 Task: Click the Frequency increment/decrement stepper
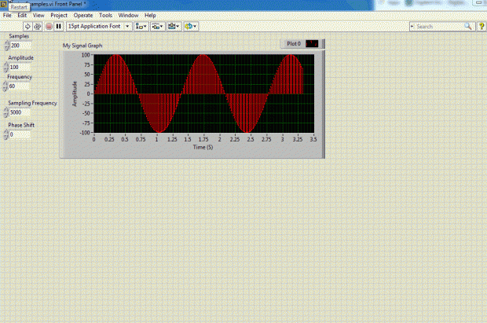(5, 86)
